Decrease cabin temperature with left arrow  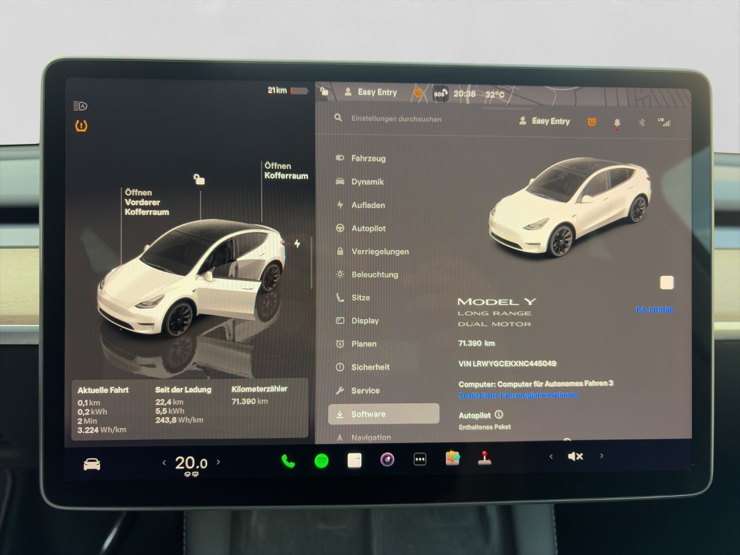[x=164, y=462]
